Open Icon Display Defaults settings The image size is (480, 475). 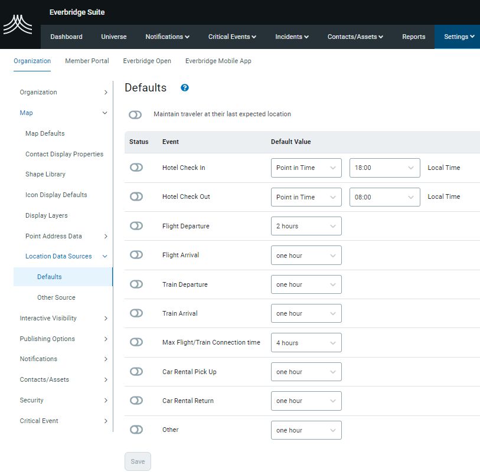pyautogui.click(x=56, y=195)
